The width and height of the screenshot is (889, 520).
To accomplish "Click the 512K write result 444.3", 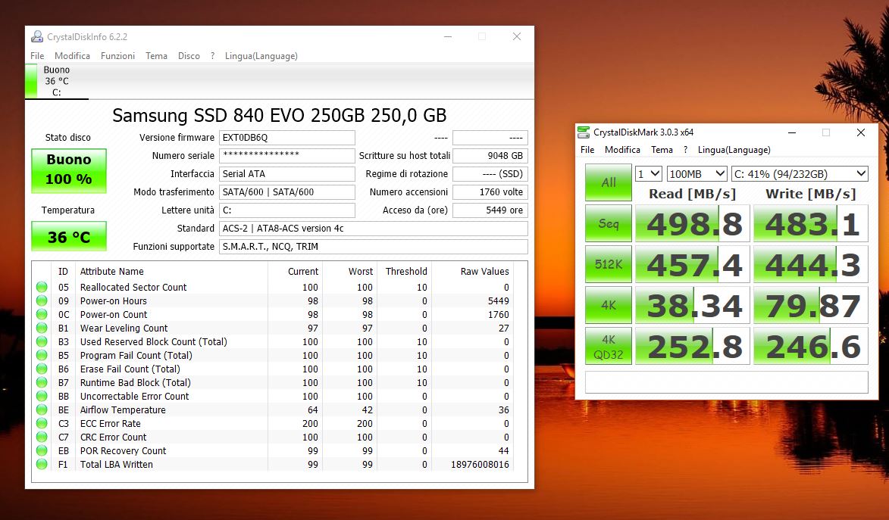I will coord(811,264).
